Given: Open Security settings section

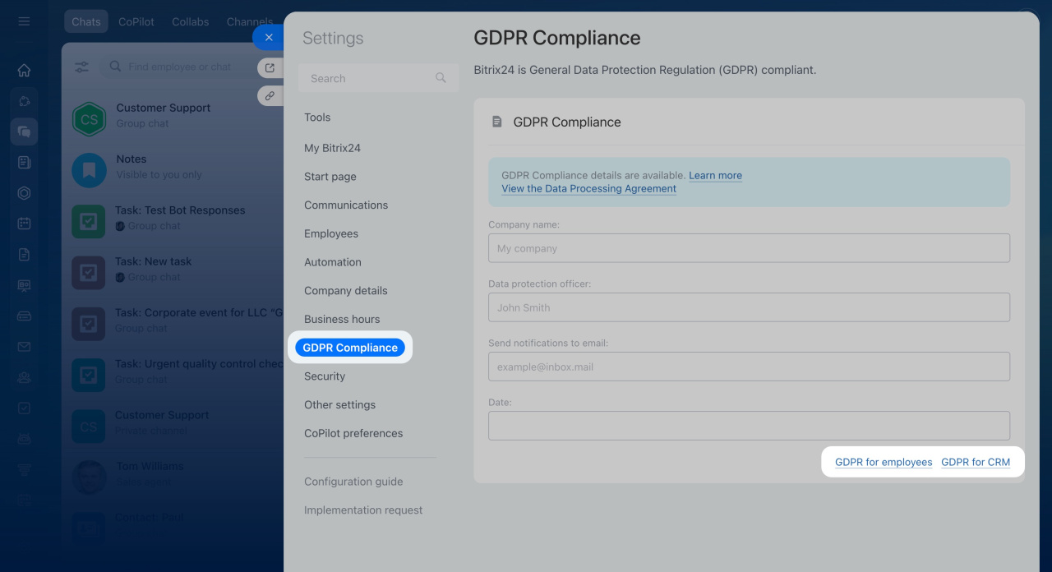Looking at the screenshot, I should [325, 376].
